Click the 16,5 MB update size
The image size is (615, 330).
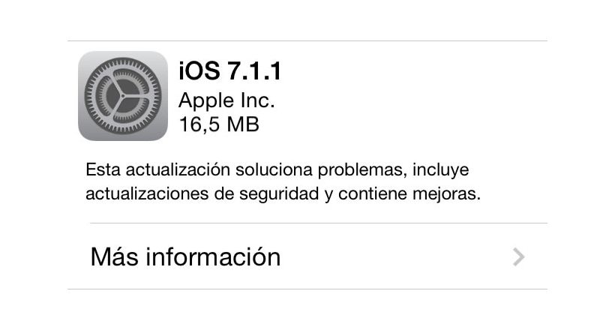(x=219, y=124)
